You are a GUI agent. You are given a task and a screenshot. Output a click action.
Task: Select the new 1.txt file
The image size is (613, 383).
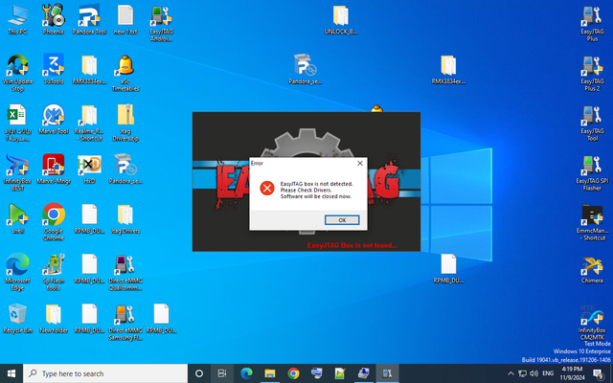point(125,19)
